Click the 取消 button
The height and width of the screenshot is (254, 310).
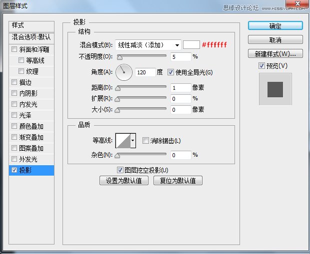[x=275, y=39]
